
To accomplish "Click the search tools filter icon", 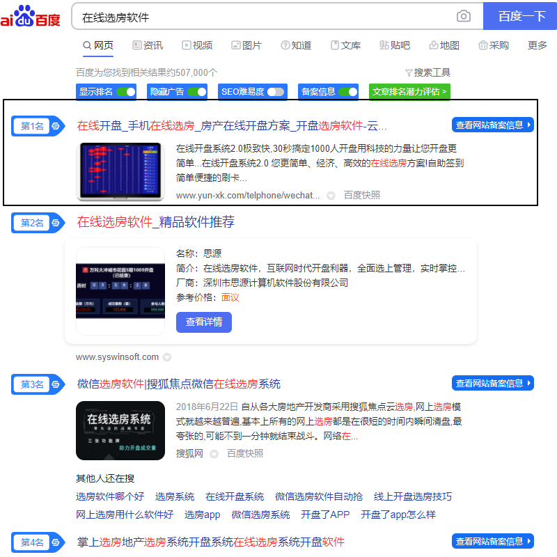I will pos(409,73).
